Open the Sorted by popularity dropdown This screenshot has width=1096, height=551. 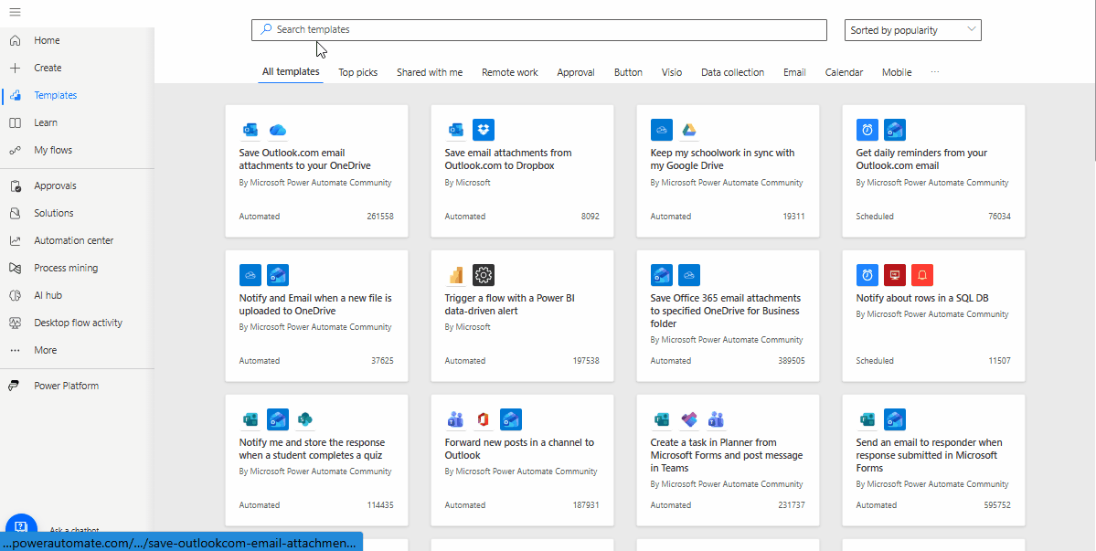click(912, 30)
